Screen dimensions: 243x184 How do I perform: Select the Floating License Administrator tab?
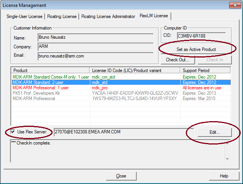point(108,16)
